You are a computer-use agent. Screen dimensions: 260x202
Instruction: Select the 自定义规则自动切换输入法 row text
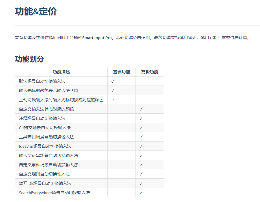(44, 174)
